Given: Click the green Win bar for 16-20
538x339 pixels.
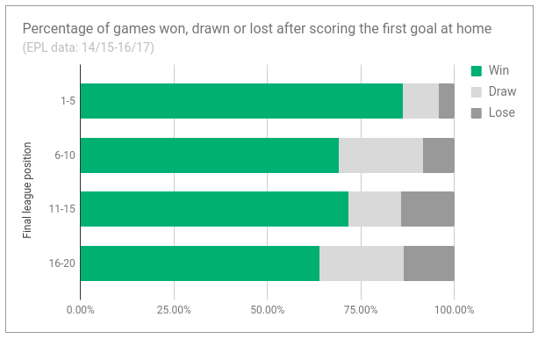Looking at the screenshot, I should pos(200,263).
